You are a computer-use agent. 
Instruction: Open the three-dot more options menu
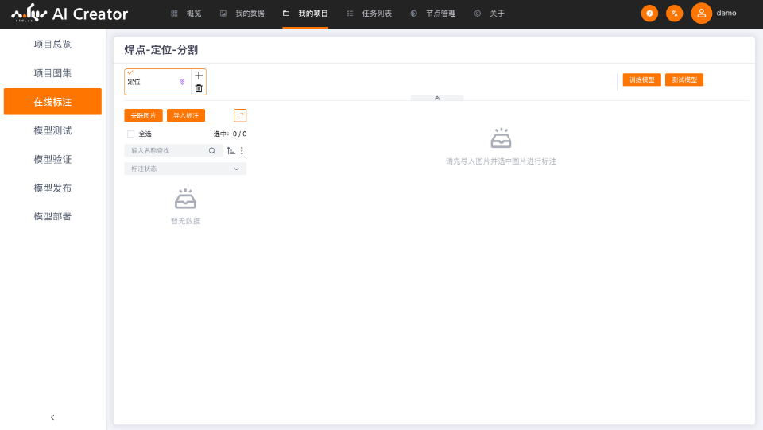[242, 150]
